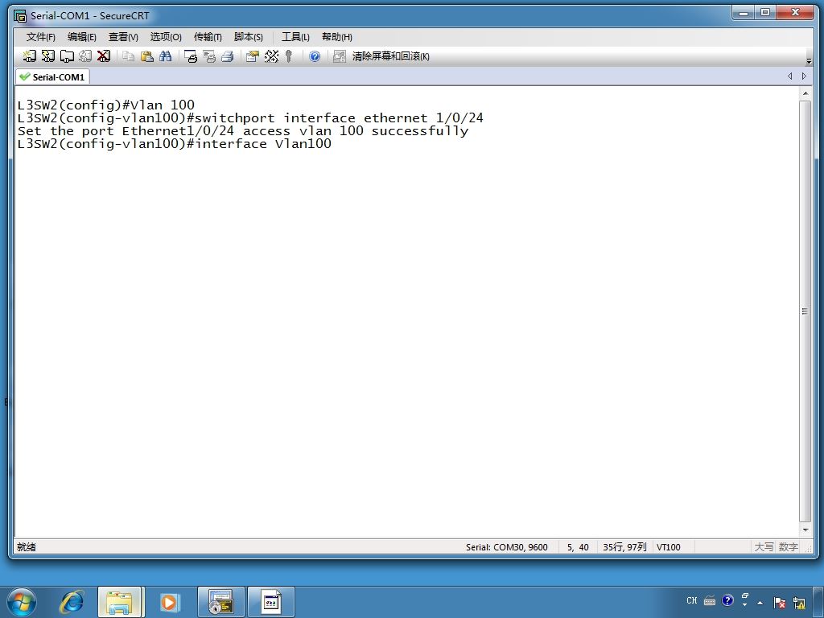Open the 编辑(E) menu
The width and height of the screenshot is (824, 618).
point(81,37)
